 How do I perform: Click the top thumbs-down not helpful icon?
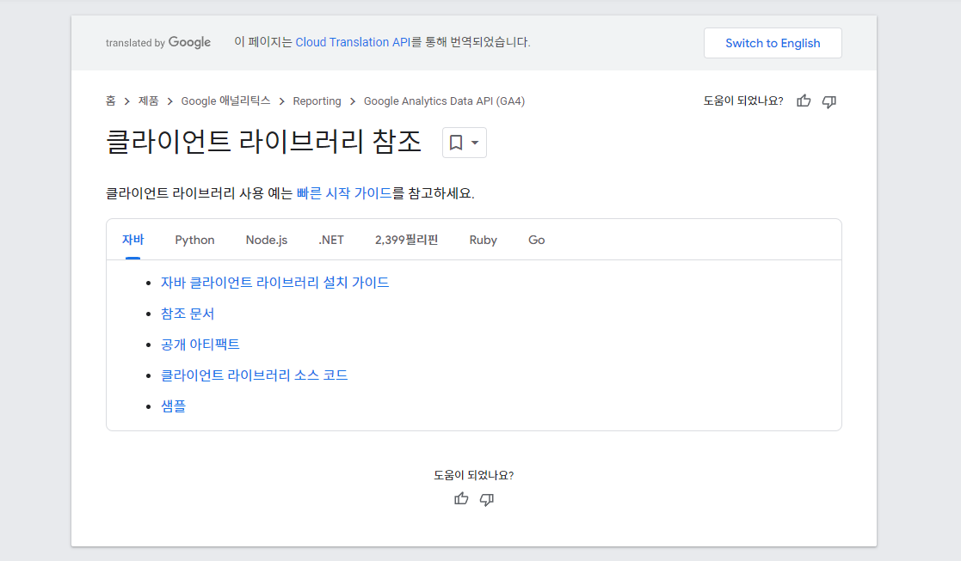829,101
